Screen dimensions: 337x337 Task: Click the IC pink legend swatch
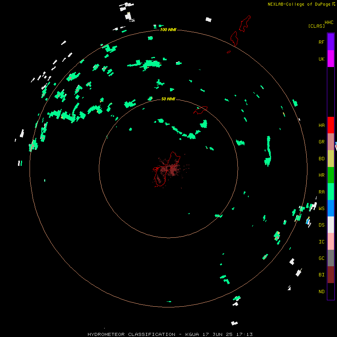331,242
